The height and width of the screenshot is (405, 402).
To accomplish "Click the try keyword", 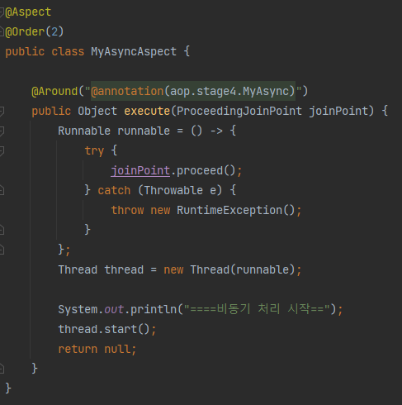I will pos(94,151).
